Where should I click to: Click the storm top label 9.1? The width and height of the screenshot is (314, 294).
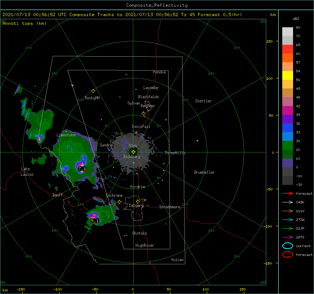95,221
